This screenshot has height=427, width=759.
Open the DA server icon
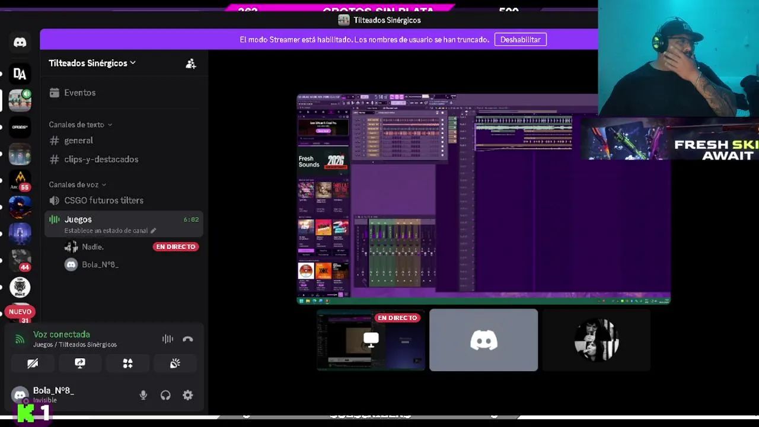(20, 74)
